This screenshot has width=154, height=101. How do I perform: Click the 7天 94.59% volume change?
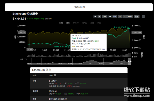click(x=69, y=94)
